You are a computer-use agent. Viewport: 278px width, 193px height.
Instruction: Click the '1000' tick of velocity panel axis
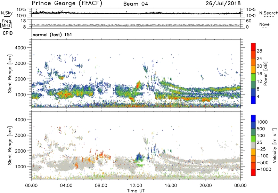click(x=21, y=167)
